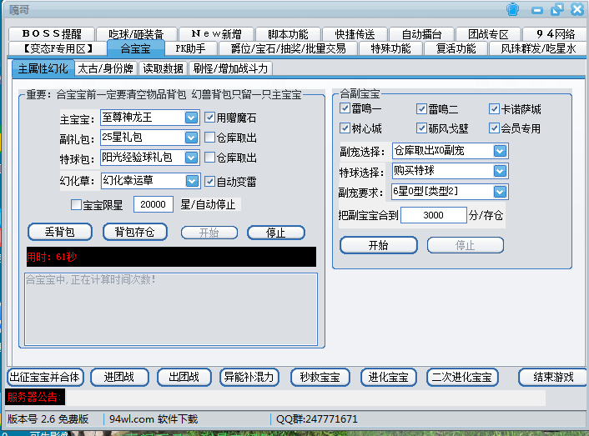Open the 主宝宝 dropdown list
Screen dimensions: 589x436
point(191,118)
